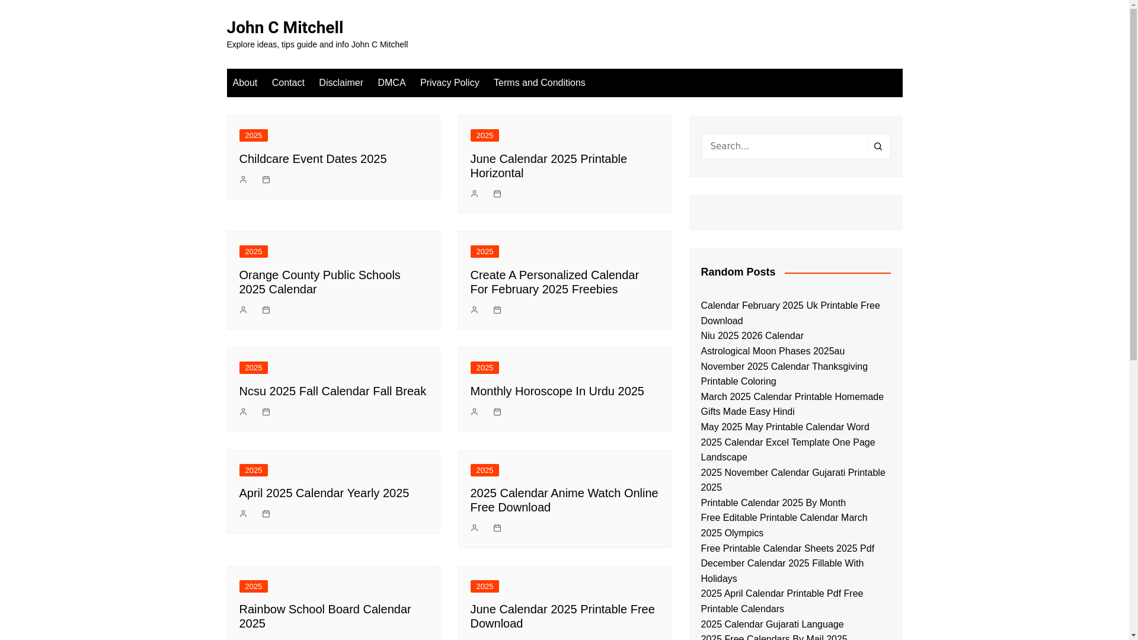The image size is (1138, 640).
Task: Click date icon under Ncsu 2025 Fall Calendar post
Action: pos(266,412)
